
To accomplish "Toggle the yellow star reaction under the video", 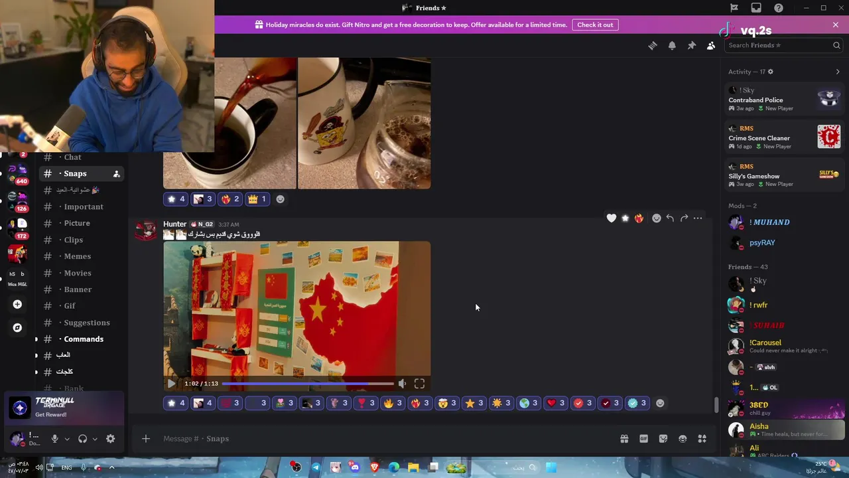I will coord(474,403).
